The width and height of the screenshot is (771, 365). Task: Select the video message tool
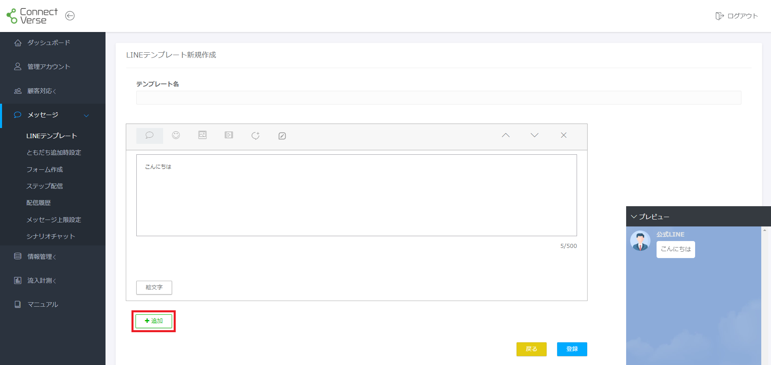pyautogui.click(x=229, y=135)
